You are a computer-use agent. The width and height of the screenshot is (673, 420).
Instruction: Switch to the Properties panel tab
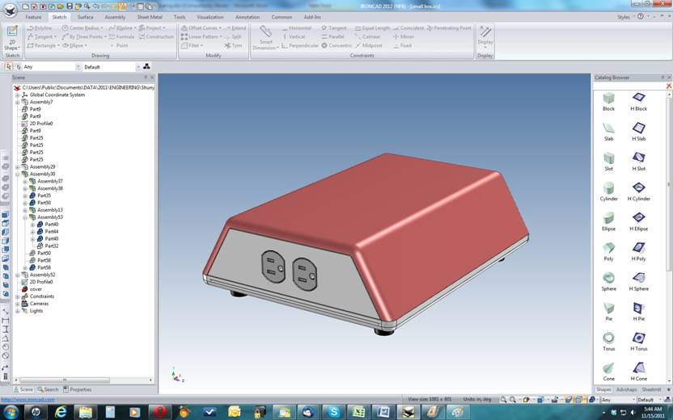(x=79, y=389)
